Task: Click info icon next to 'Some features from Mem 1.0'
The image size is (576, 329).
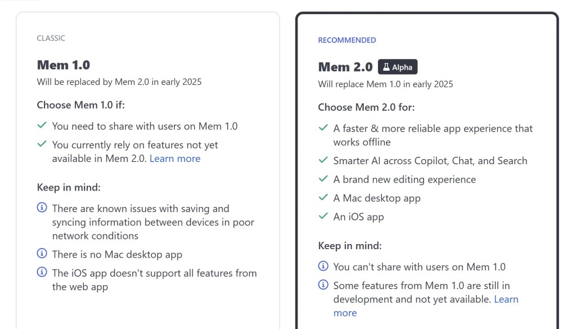Action: [323, 285]
